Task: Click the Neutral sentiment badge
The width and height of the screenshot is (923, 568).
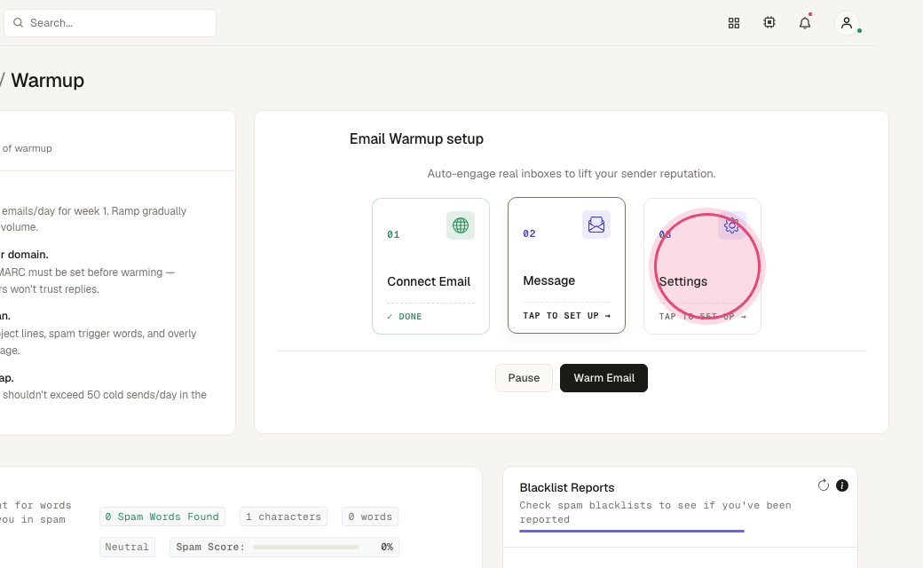Action: (x=127, y=547)
